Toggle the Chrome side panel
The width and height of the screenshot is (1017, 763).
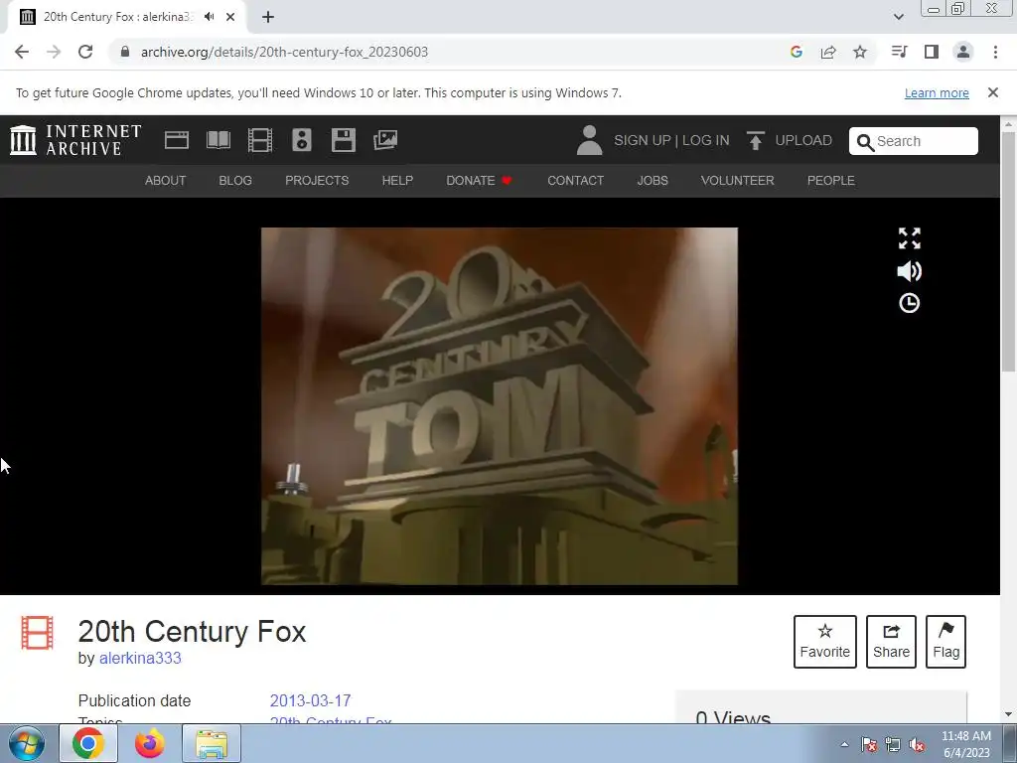click(932, 52)
